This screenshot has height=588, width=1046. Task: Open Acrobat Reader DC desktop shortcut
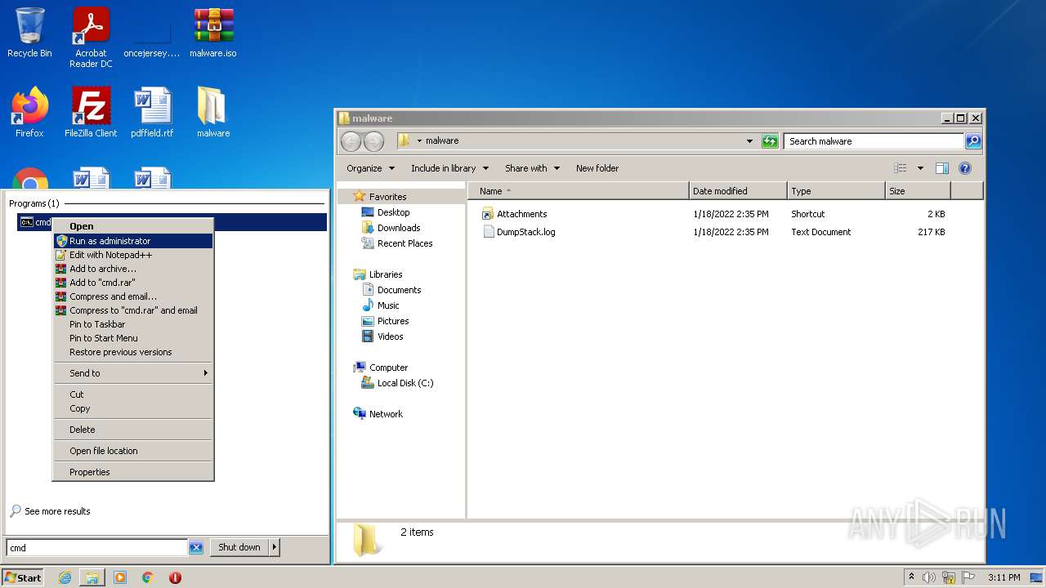91,37
